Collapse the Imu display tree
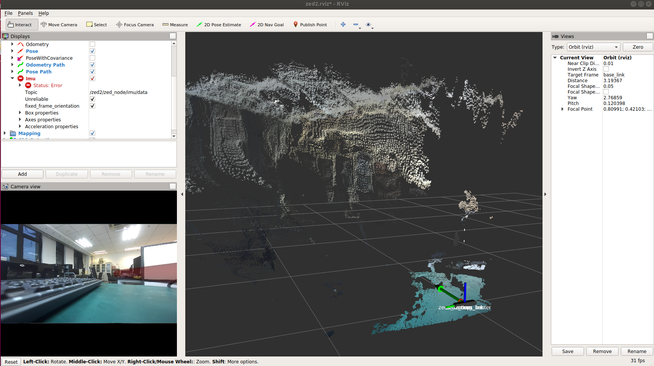Image resolution: width=654 pixels, height=366 pixels. click(x=12, y=78)
